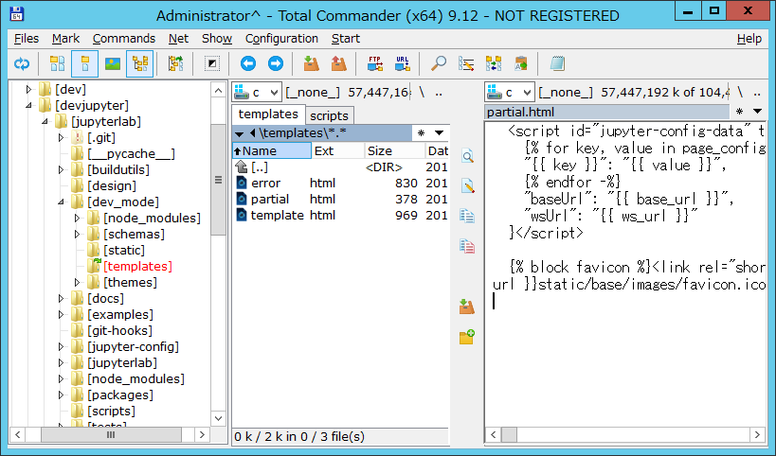776x456 pixels.
Task: Select the [design] folder in tree
Action: coord(112,185)
